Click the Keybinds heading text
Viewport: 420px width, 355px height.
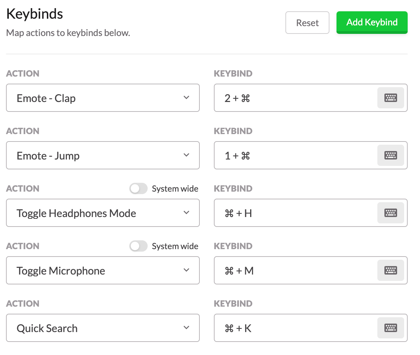[35, 14]
